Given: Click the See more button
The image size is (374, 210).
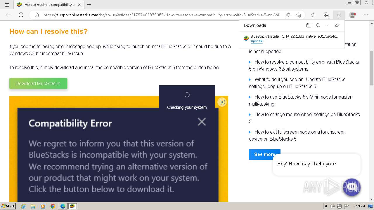Looking at the screenshot, I should [264, 155].
